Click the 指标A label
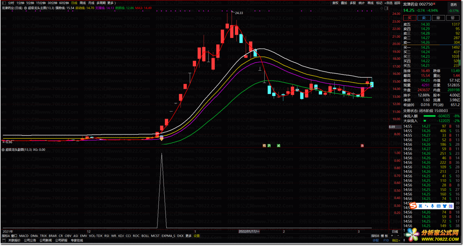 [x=6, y=236]
